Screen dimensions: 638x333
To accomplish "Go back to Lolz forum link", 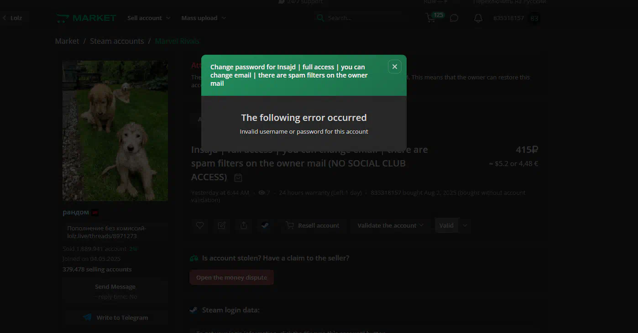I will [x=12, y=18].
